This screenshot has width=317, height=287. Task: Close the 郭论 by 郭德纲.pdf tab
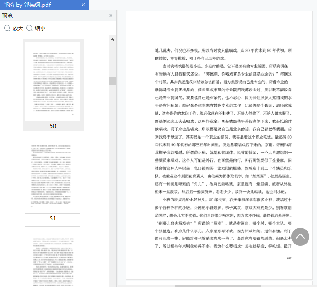pyautogui.click(x=83, y=5)
